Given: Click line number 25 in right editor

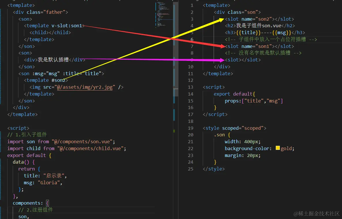Looking at the screenshot, I should [191, 169].
